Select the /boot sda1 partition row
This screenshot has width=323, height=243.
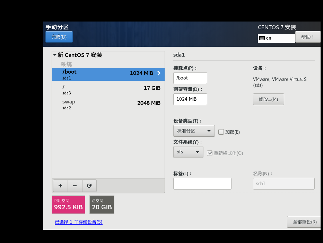coord(108,75)
